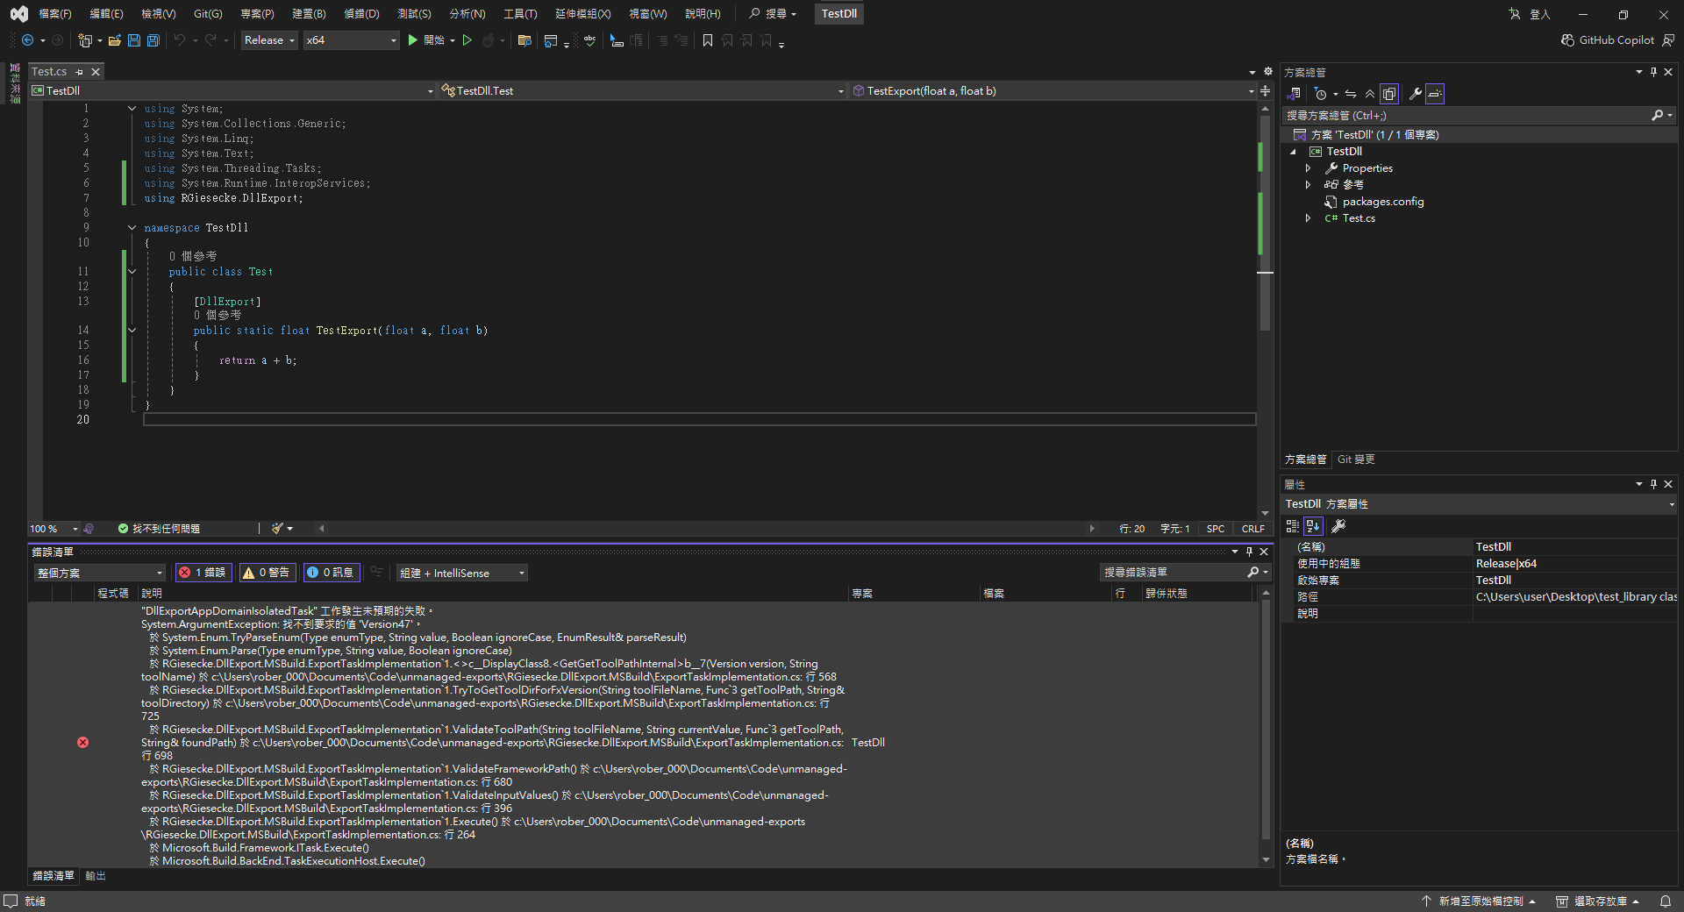The image size is (1684, 912).
Task: Click the Open File folder icon
Action: [x=115, y=40]
